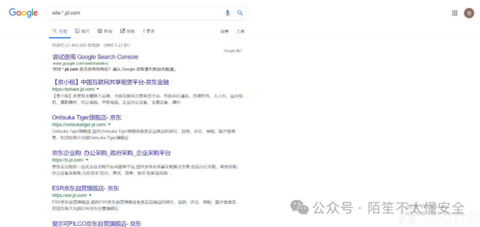Open the 斐尔可FILCO京东自营旗舰店 result
480x227 pixels.
click(x=97, y=223)
